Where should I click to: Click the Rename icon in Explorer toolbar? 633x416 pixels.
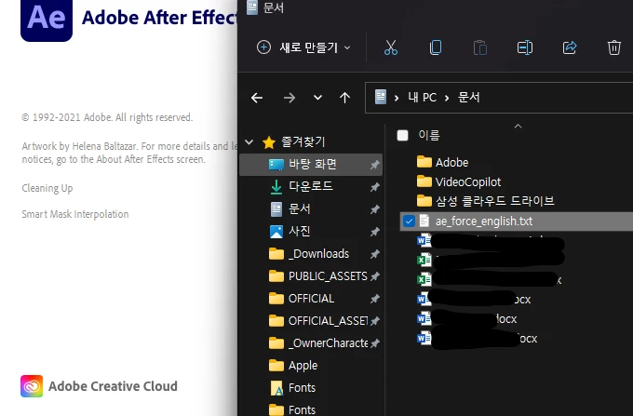point(525,47)
